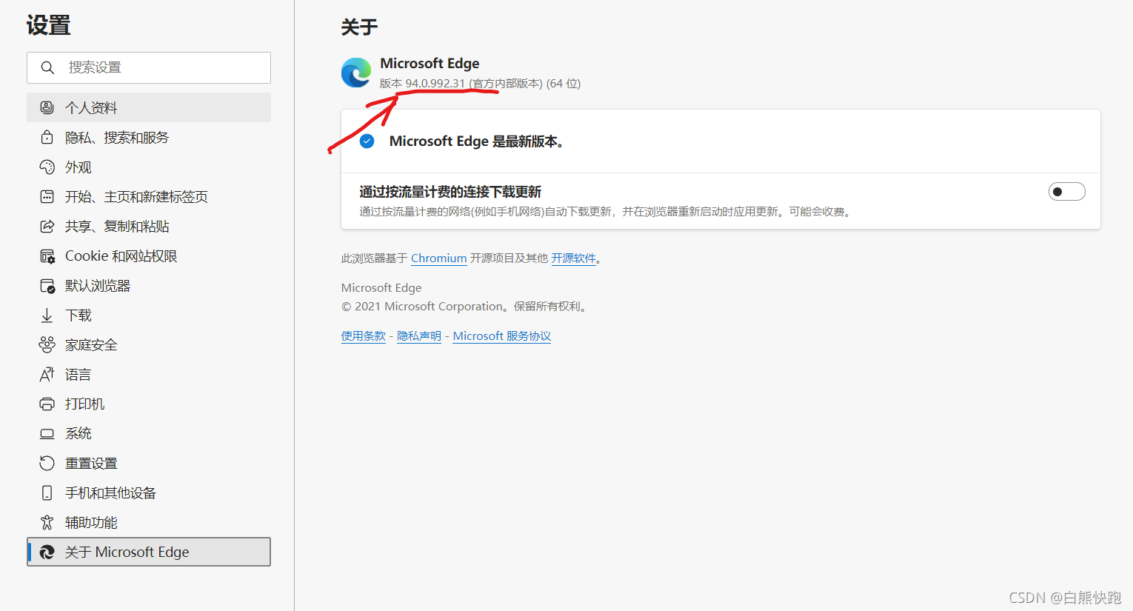
Task: Click the profile icon beside 个人资料
Action: pyautogui.click(x=47, y=107)
